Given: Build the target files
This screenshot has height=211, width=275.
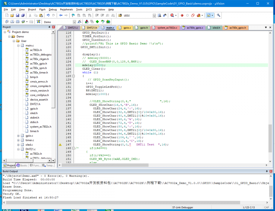Looking at the screenshot, I should (12, 22).
